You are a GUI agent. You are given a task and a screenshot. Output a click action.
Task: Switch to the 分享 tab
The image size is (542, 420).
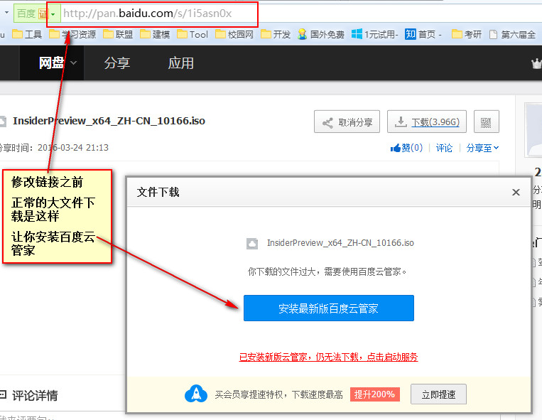click(x=116, y=63)
